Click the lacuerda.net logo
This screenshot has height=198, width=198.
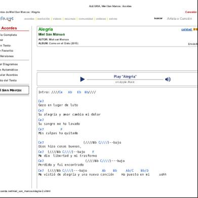pyautogui.click(x=7, y=19)
